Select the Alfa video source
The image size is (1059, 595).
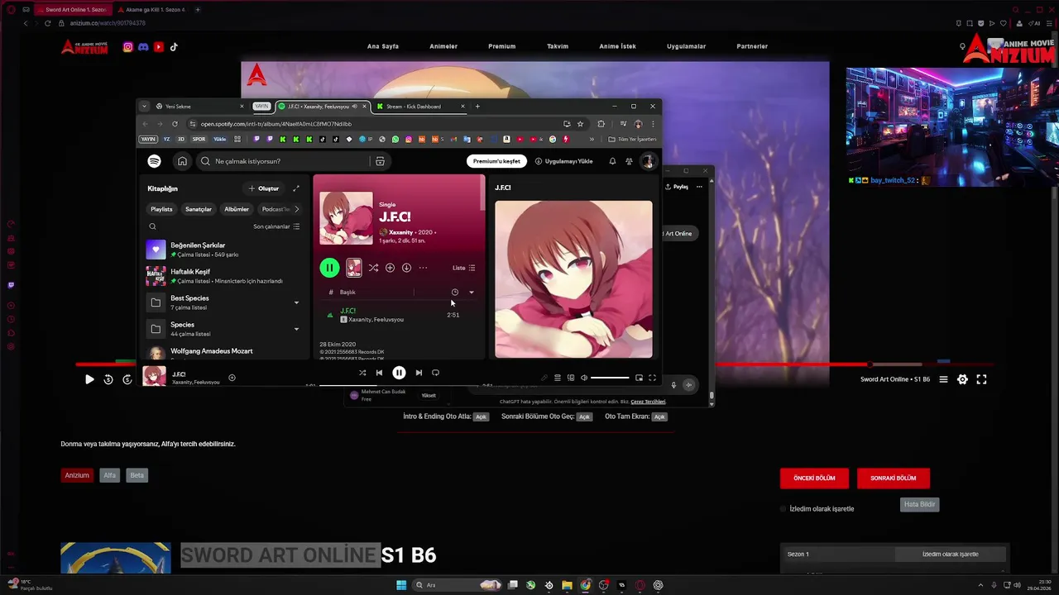tap(109, 475)
